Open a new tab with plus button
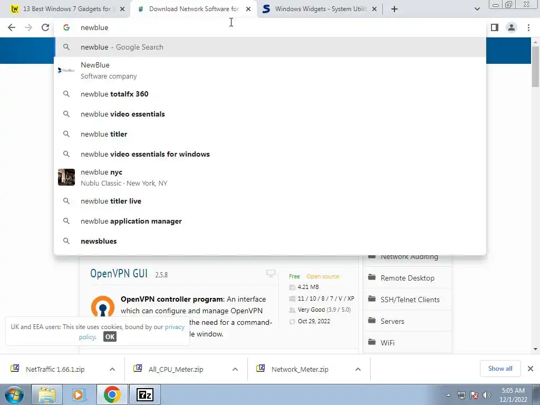 click(394, 9)
